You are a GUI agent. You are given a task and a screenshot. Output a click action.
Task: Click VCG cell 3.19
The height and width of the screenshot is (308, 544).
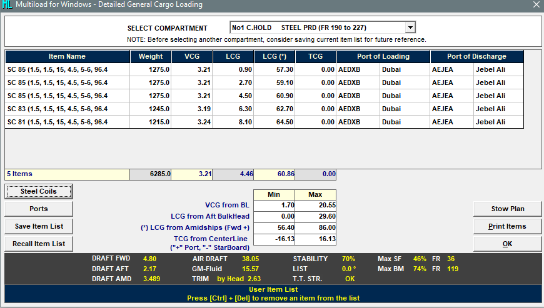tap(192, 109)
